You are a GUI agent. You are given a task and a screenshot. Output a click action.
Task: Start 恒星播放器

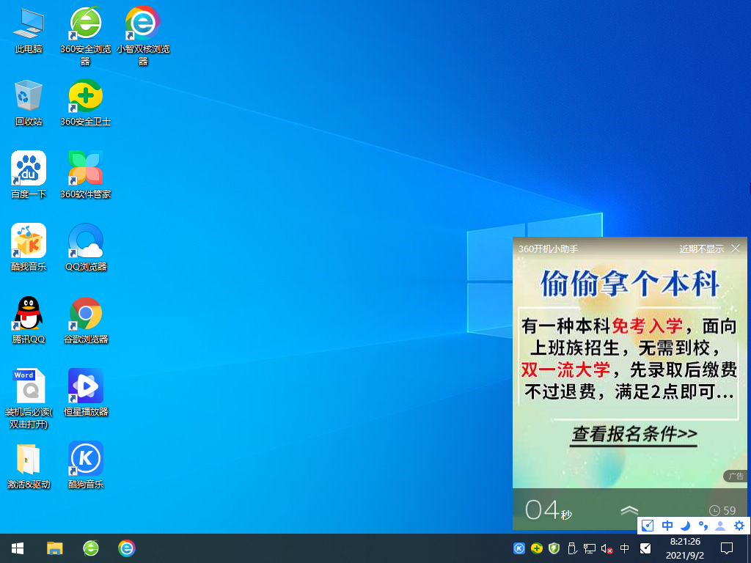pos(85,386)
